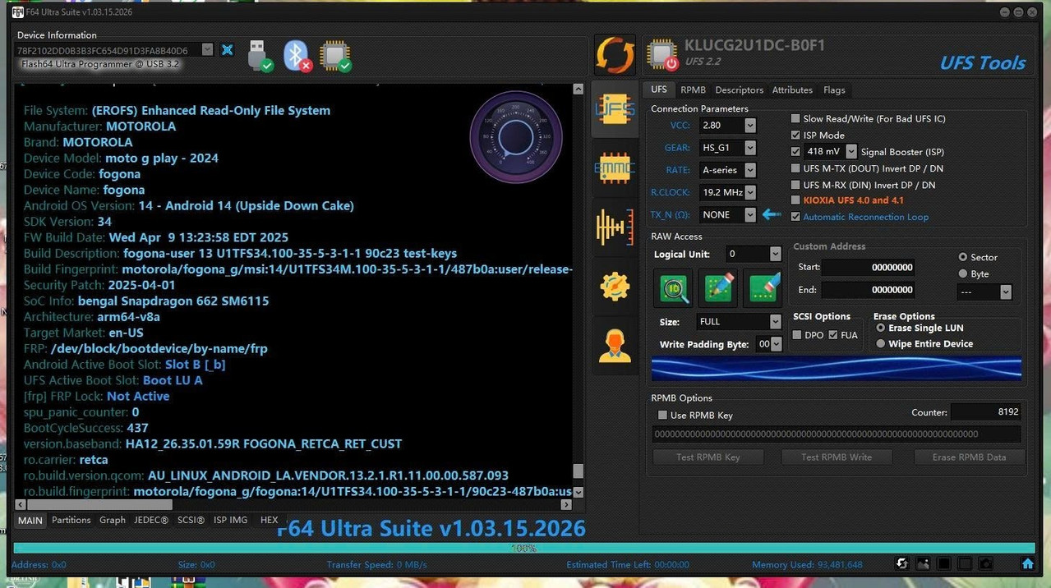Switch to the ISP IMG tab

coord(230,520)
